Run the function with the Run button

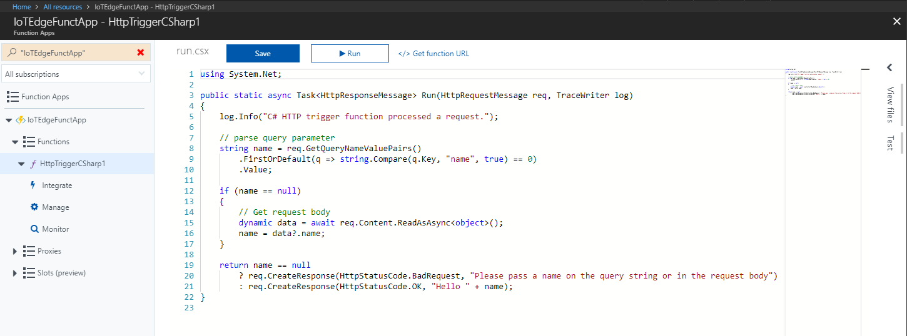click(x=350, y=54)
